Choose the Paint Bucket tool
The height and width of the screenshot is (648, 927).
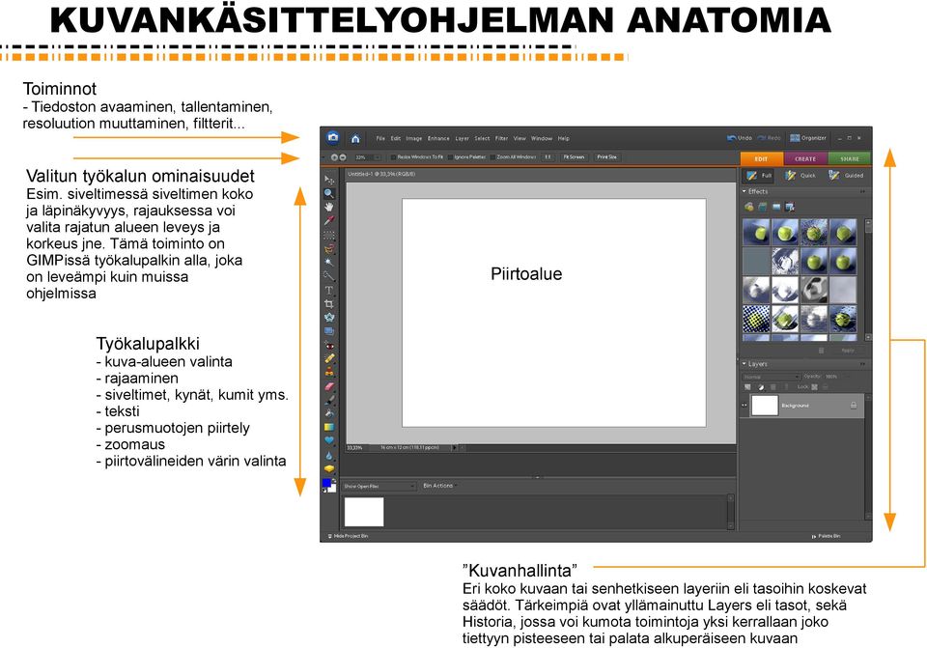[x=329, y=413]
